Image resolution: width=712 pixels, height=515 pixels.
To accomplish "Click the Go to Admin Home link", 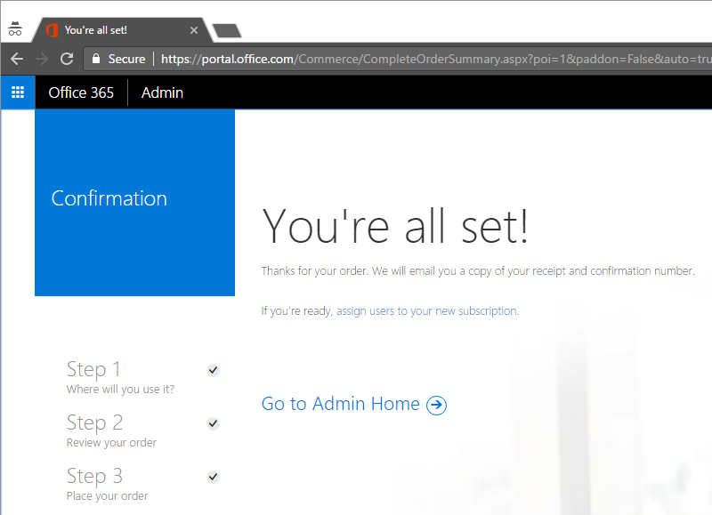I will point(340,404).
